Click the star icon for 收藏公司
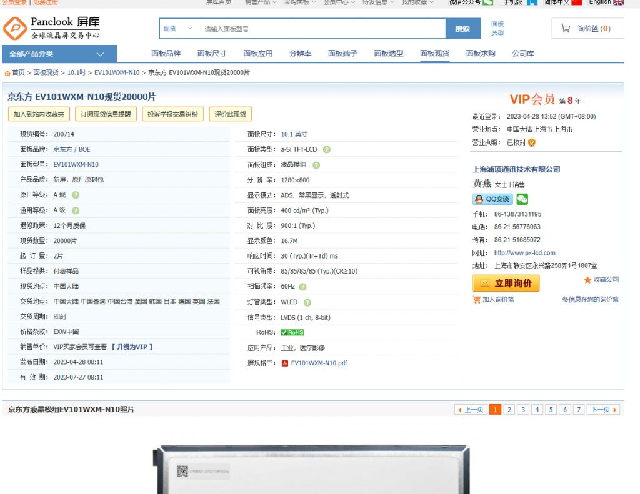The image size is (640, 494). click(x=587, y=280)
